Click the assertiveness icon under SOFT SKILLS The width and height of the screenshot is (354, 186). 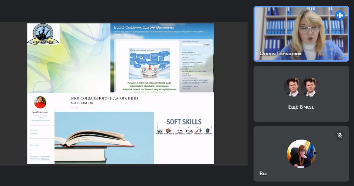tap(198, 131)
